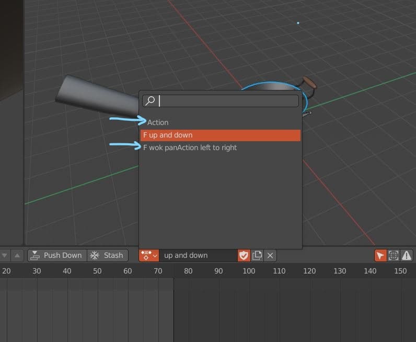Click the layer up arrow button
The height and width of the screenshot is (342, 416).
[x=17, y=255]
